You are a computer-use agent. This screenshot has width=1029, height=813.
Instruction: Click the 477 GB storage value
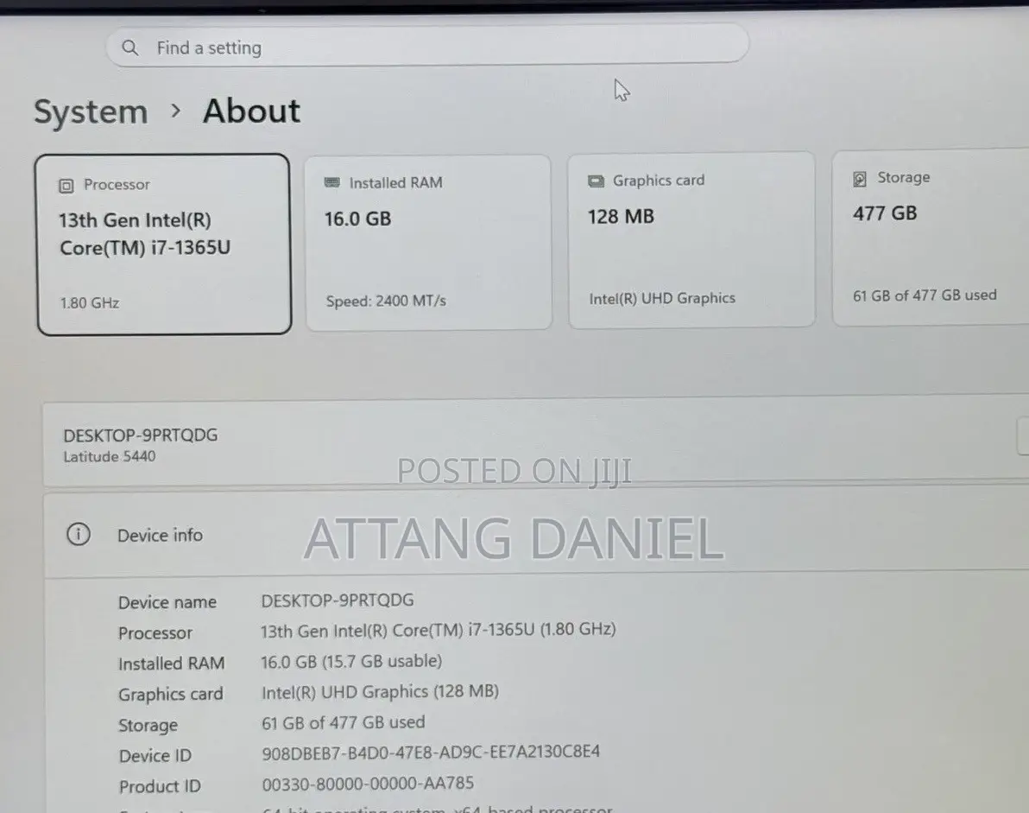click(885, 213)
